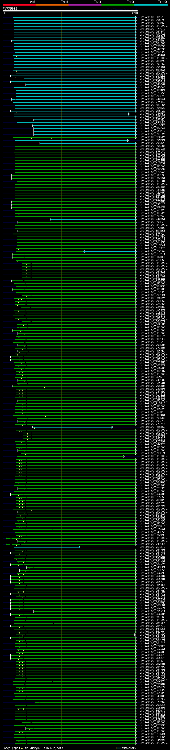Click the red 20% identity legend segment
170x750 pixels.
pyautogui.click(x=19, y=5)
